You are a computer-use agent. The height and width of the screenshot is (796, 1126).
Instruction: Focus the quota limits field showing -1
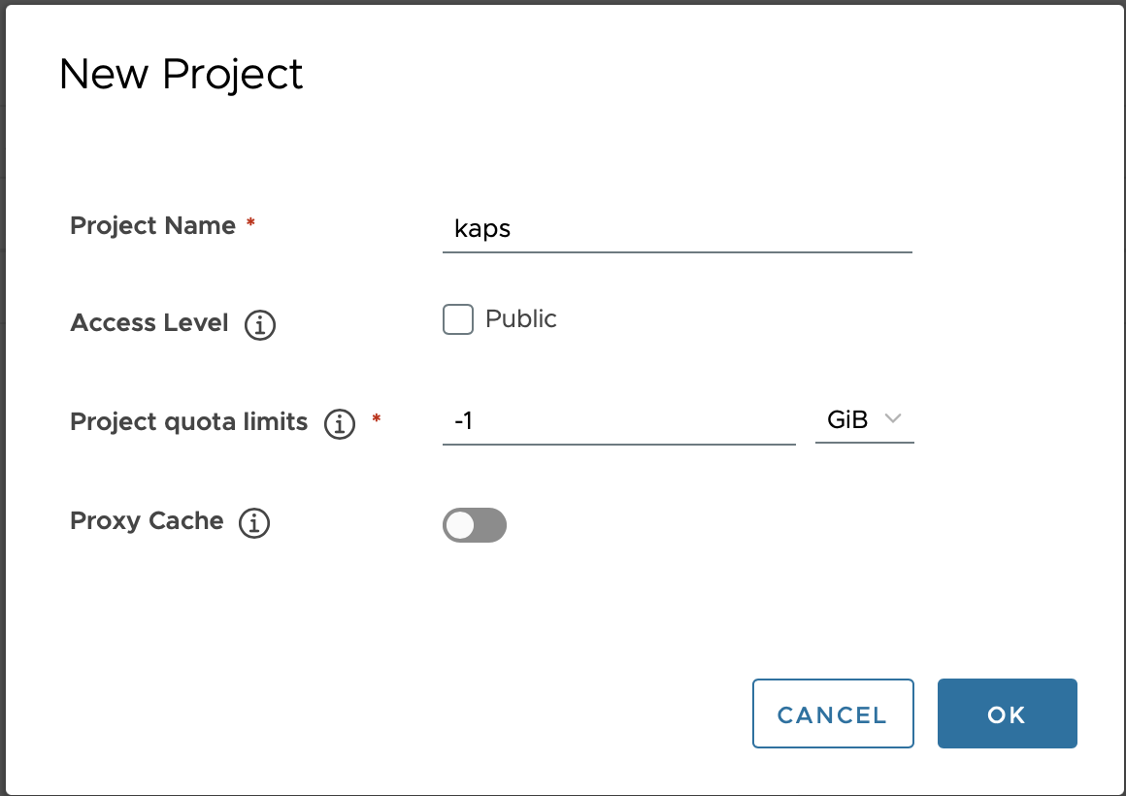[x=619, y=421]
